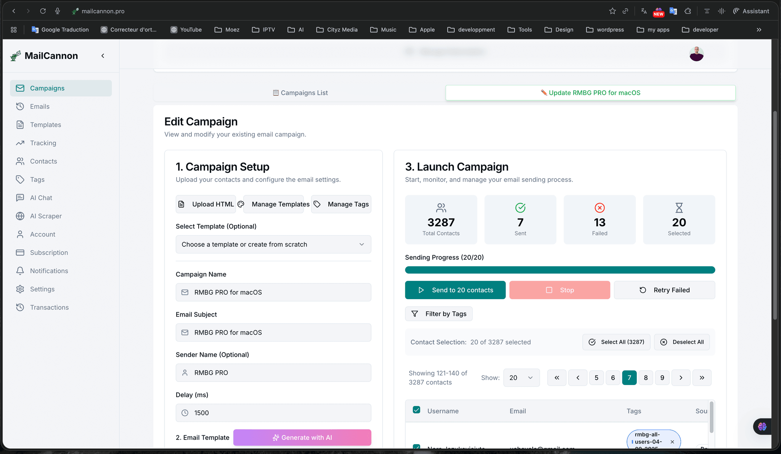Change the Show contacts count dropdown
Image resolution: width=781 pixels, height=454 pixels.
tap(521, 377)
